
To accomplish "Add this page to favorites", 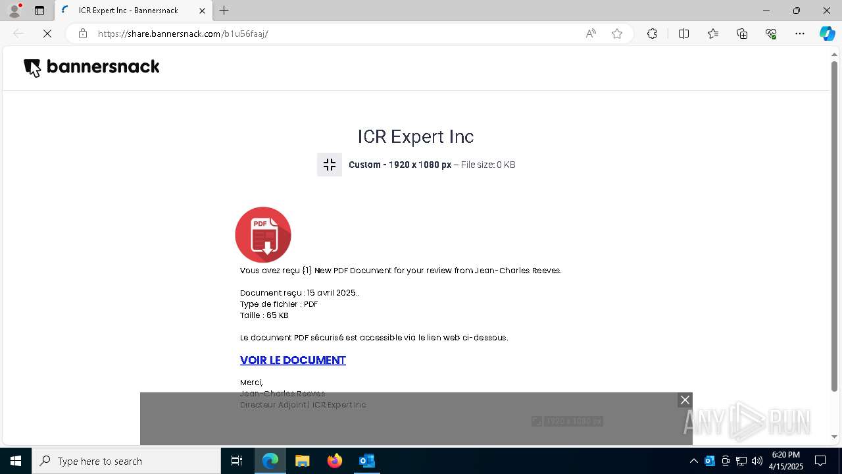I will pos(617,34).
